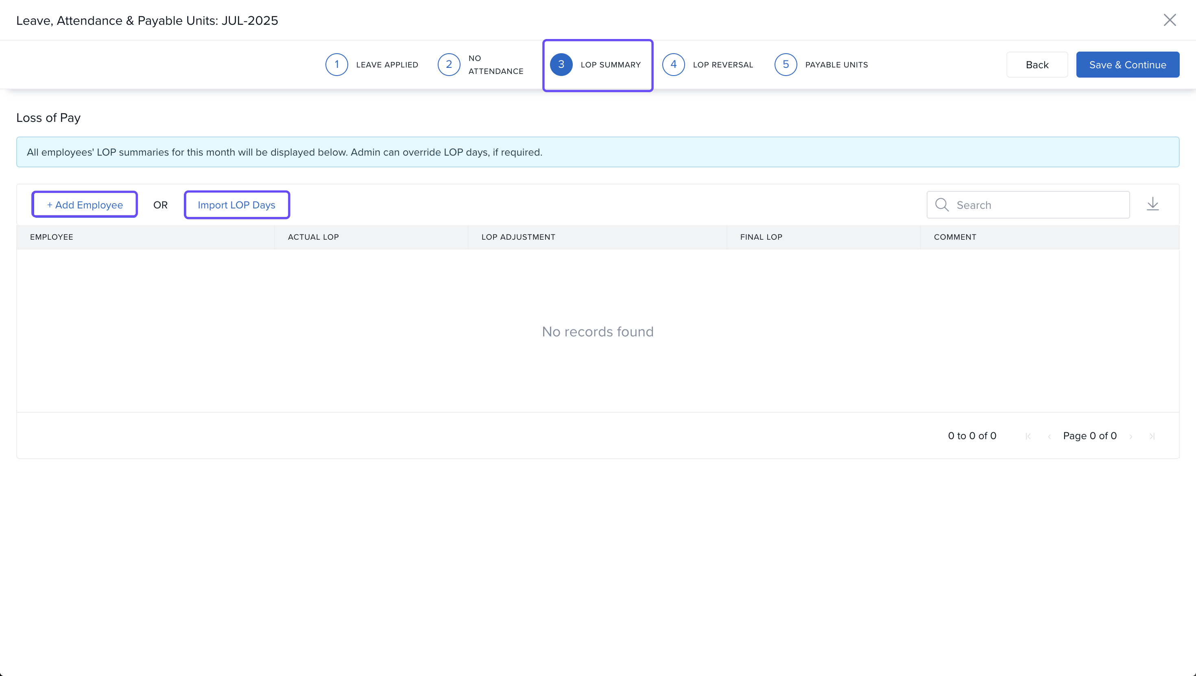Screen dimensions: 1196x676
Task: Go to previous page pagination arrow
Action: coord(1049,436)
